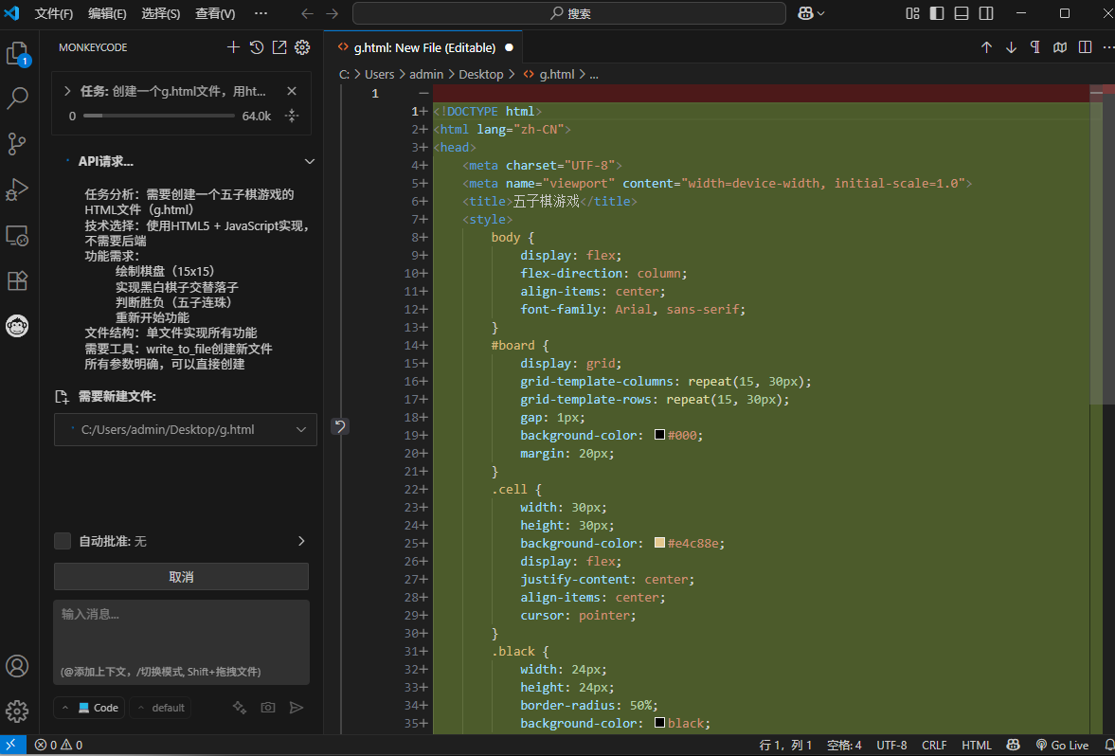
Task: Navigate back with the left arrow
Action: pyautogui.click(x=307, y=13)
